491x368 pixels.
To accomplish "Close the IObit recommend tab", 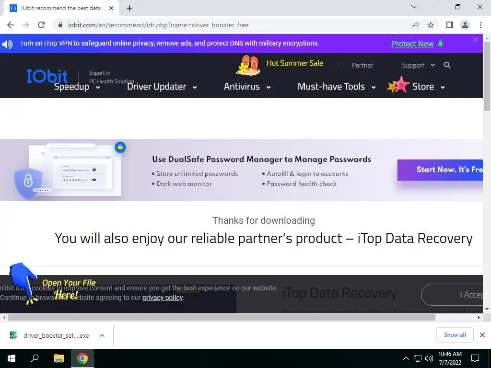I will coord(111,8).
